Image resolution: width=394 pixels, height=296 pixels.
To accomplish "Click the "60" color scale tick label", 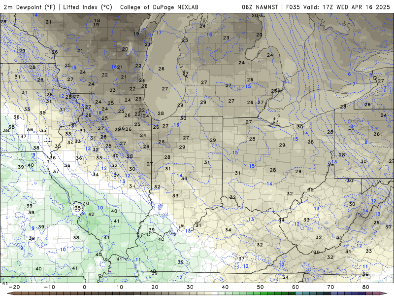I will click(295, 287).
